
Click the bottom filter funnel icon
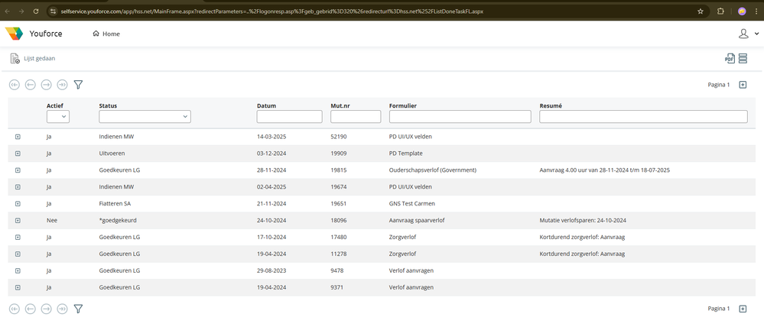[78, 309]
